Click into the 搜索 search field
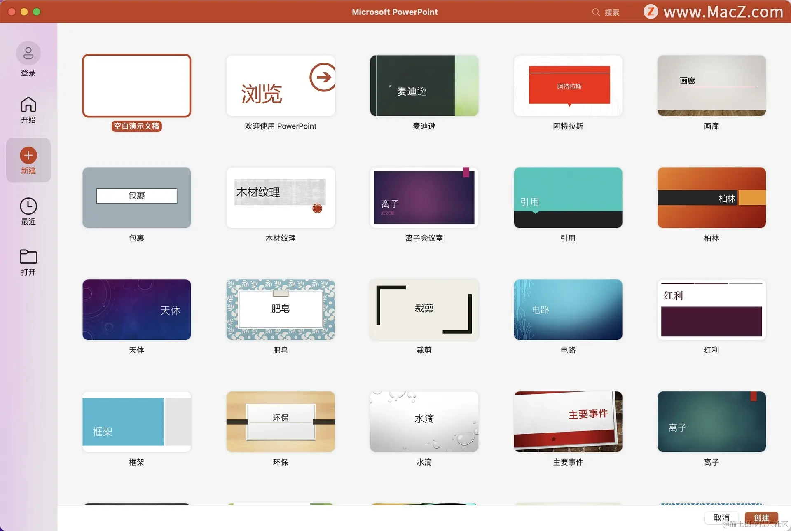791x531 pixels. pyautogui.click(x=612, y=12)
